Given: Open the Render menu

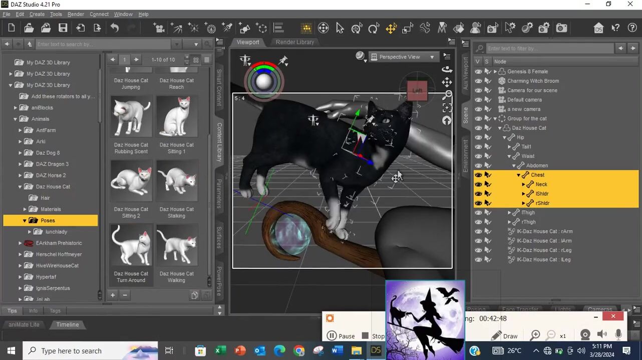Looking at the screenshot, I should (x=76, y=14).
